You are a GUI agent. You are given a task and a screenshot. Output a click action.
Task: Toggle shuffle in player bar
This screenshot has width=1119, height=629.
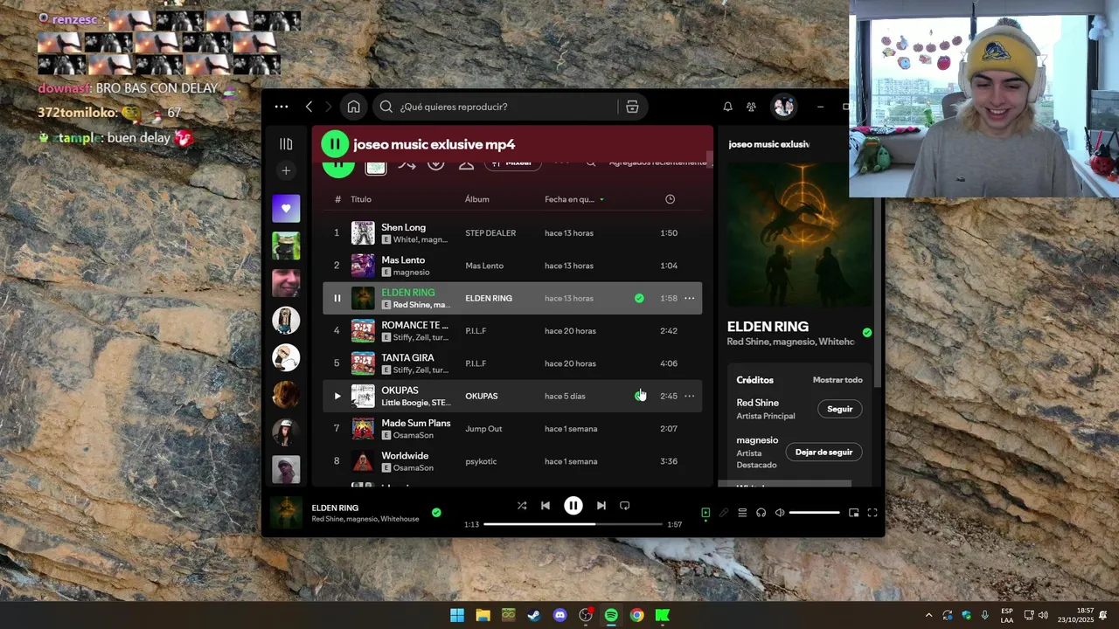tap(522, 506)
